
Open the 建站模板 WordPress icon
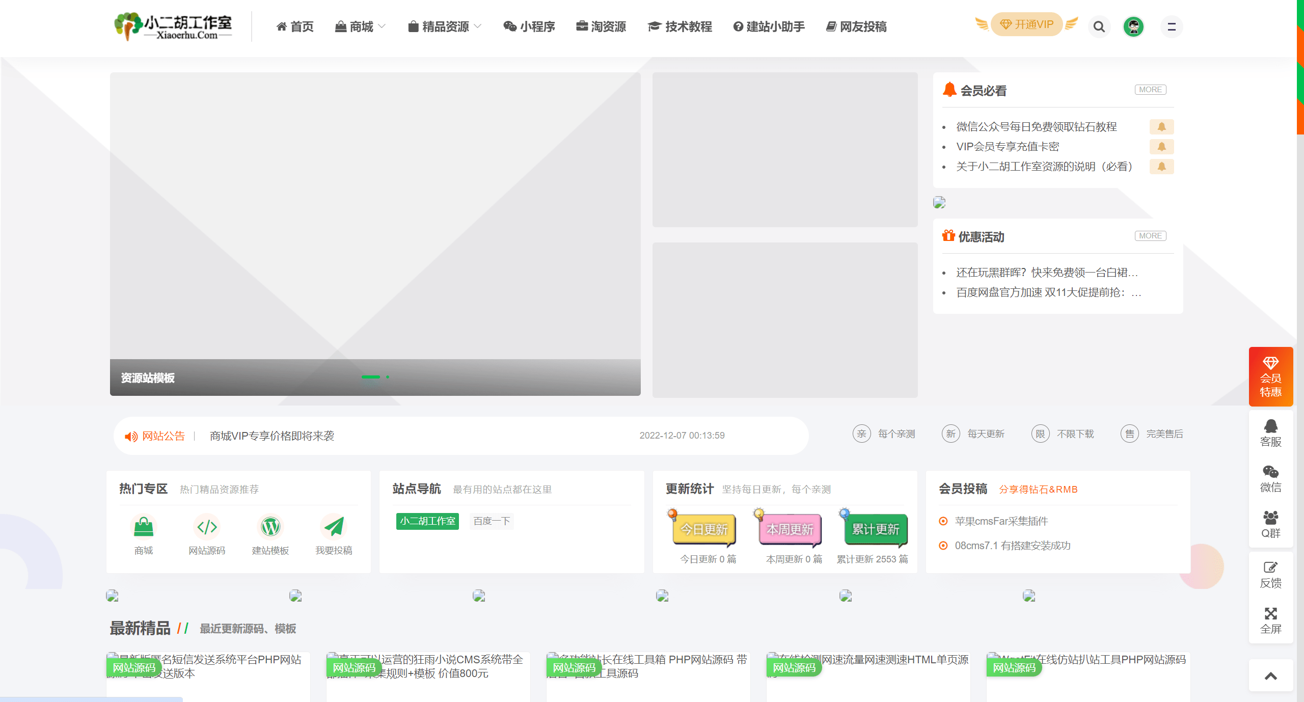[x=270, y=527]
